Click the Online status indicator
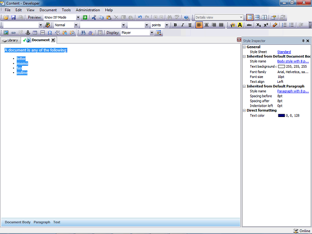Viewport: 312px width, 234px height. coord(302,231)
